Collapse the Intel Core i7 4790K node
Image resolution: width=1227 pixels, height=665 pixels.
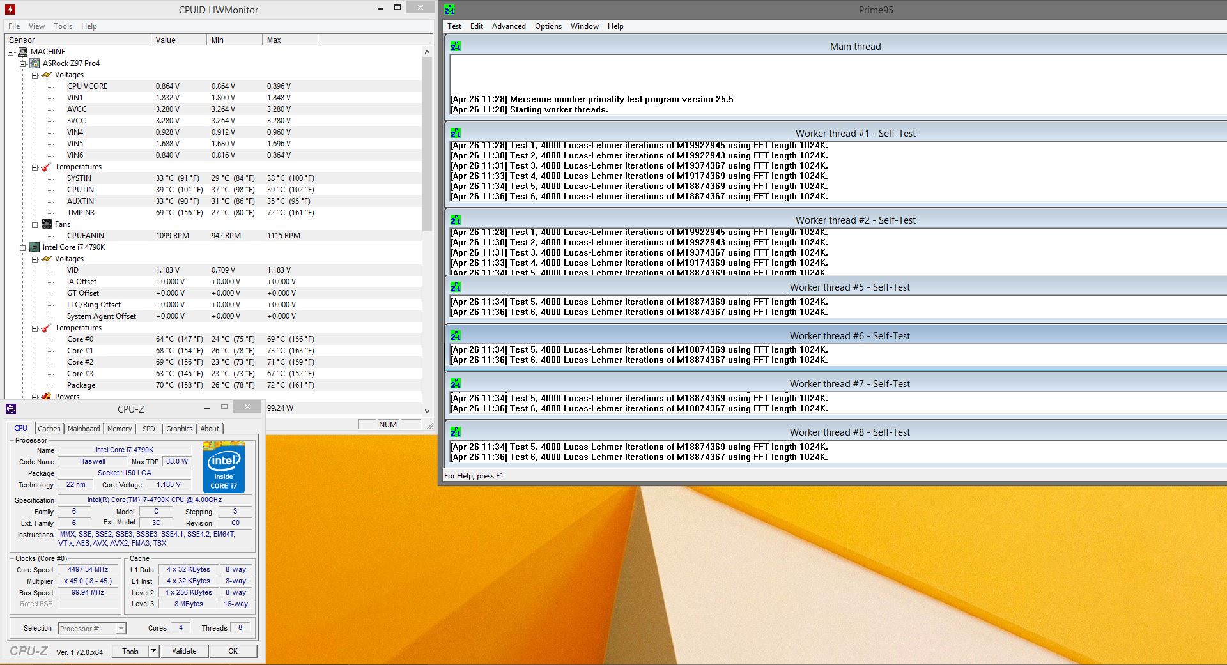(22, 248)
